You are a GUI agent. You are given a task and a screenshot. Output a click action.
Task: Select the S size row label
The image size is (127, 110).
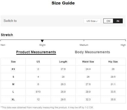[13, 77]
